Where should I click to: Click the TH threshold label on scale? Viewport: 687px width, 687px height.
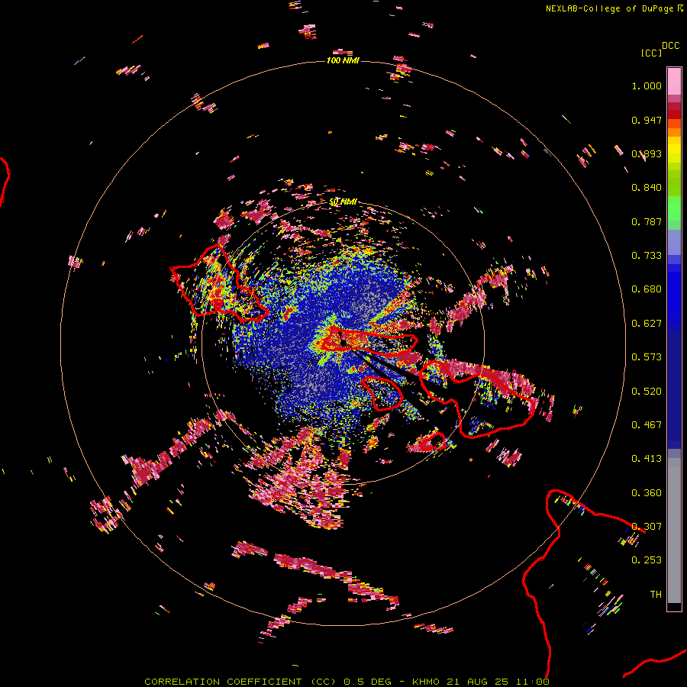pos(656,595)
